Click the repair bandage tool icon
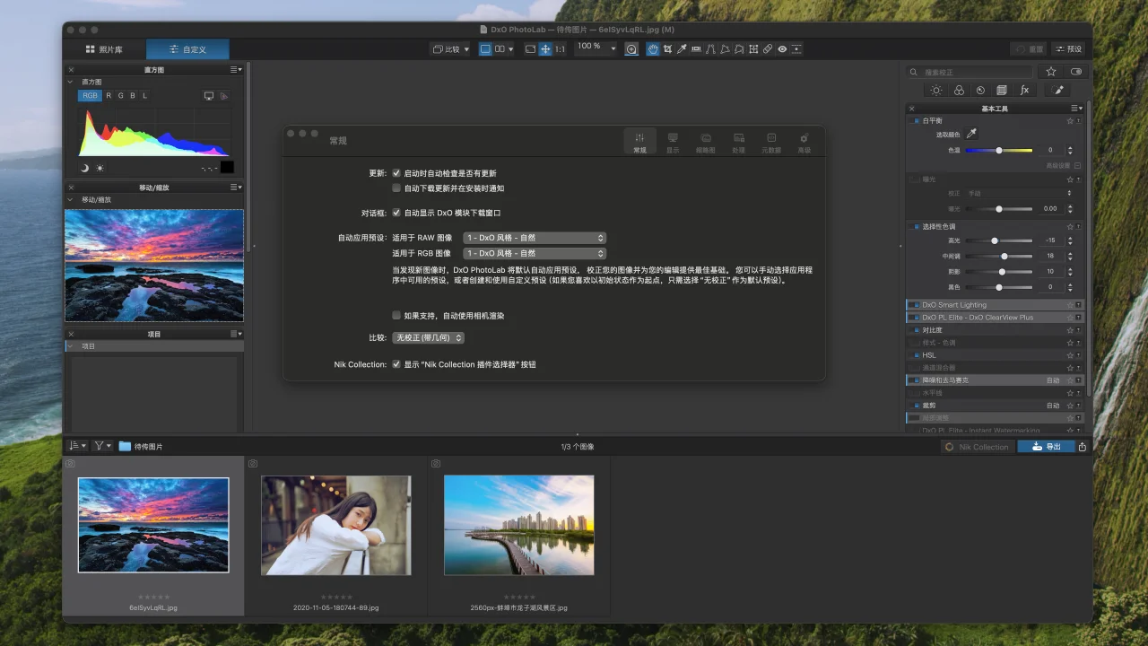Image resolution: width=1148 pixels, height=646 pixels. coord(768,49)
